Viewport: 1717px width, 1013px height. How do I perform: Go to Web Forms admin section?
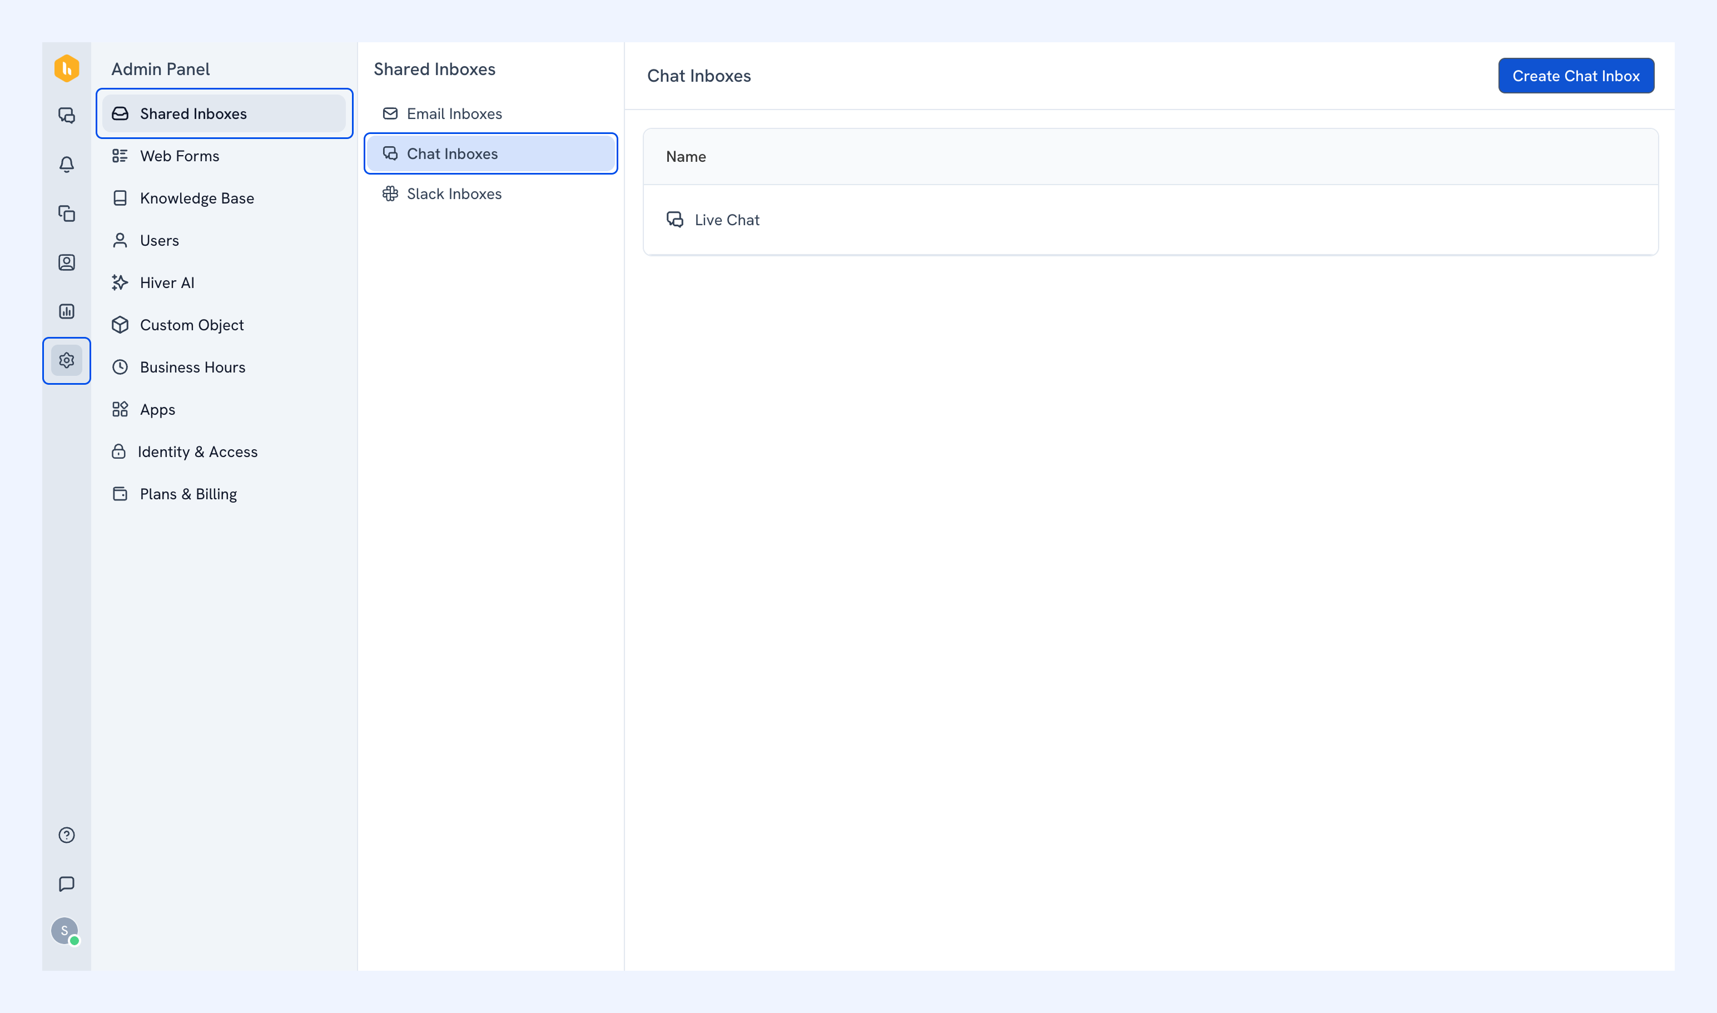tap(224, 156)
